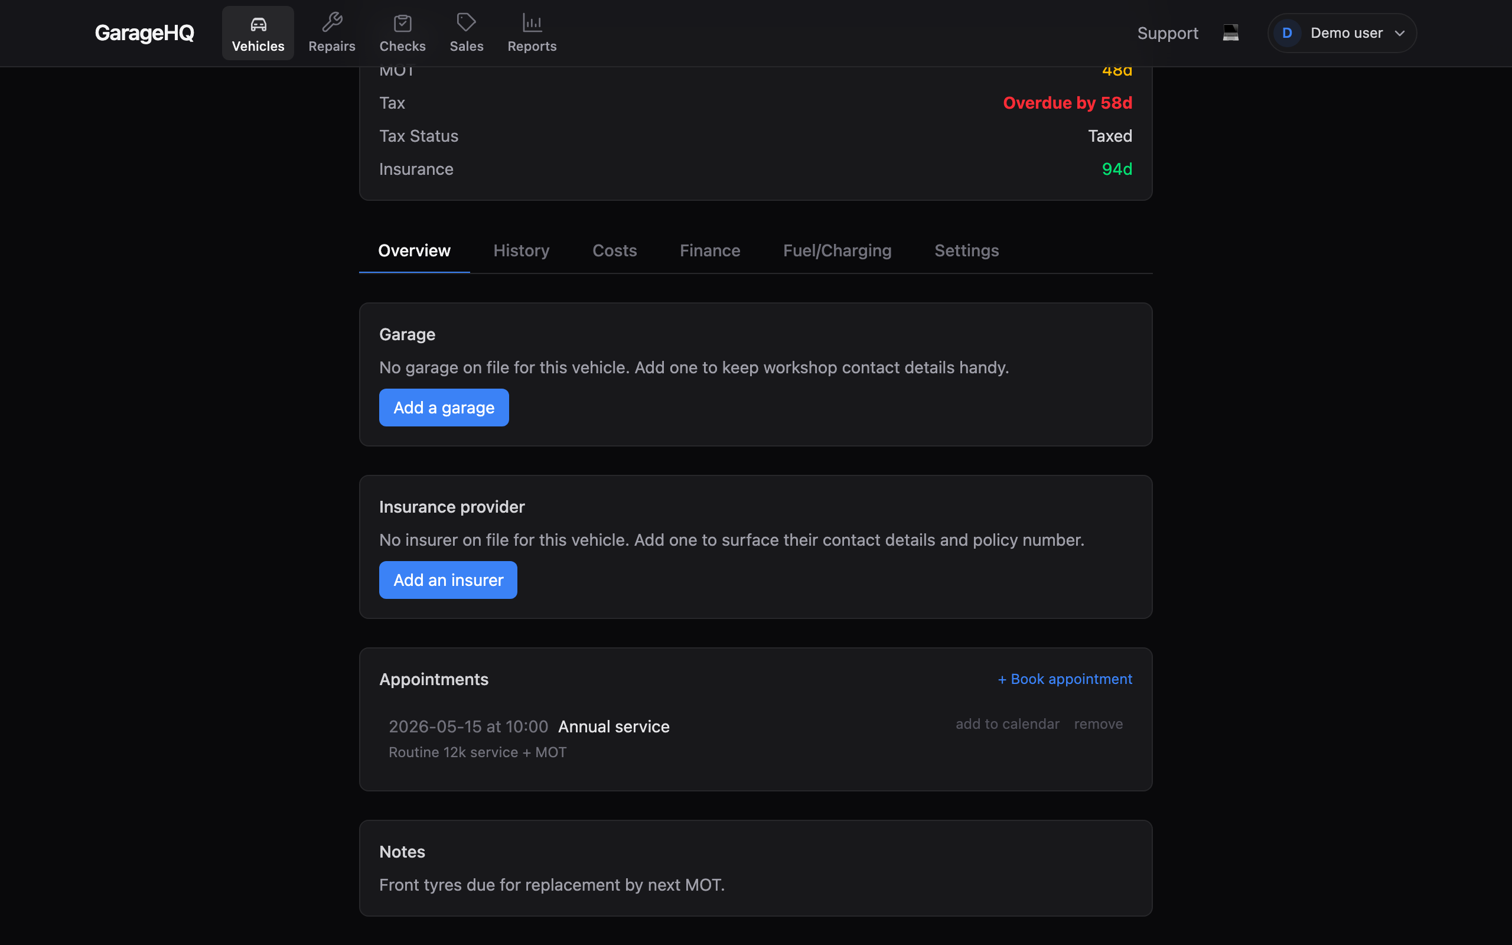Click the 2026-05-15 at 10:00 date text
The height and width of the screenshot is (945, 1512).
pyautogui.click(x=468, y=727)
